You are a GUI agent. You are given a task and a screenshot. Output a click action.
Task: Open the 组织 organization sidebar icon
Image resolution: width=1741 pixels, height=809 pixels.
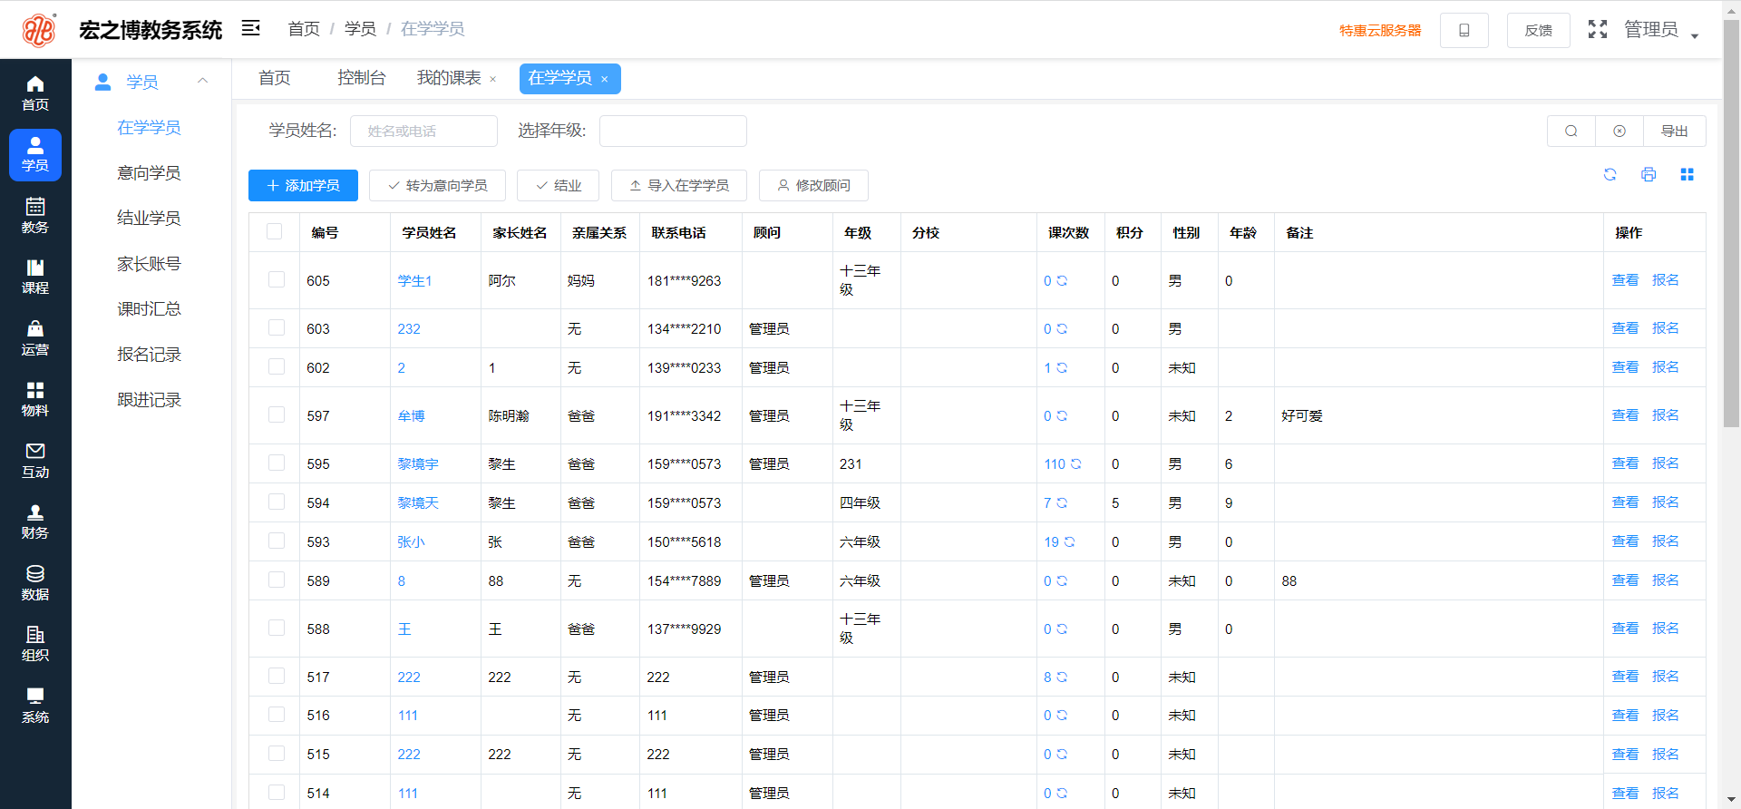coord(35,644)
